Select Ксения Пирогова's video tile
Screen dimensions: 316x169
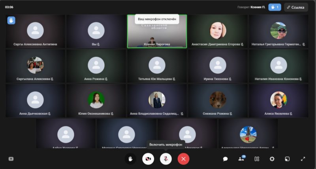(157, 31)
